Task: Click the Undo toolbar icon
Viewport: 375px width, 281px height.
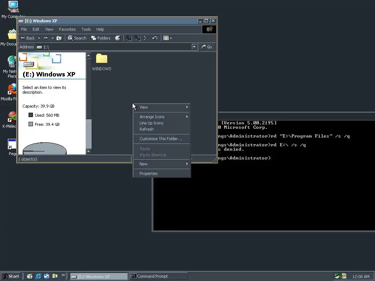Action: pyautogui.click(x=155, y=38)
